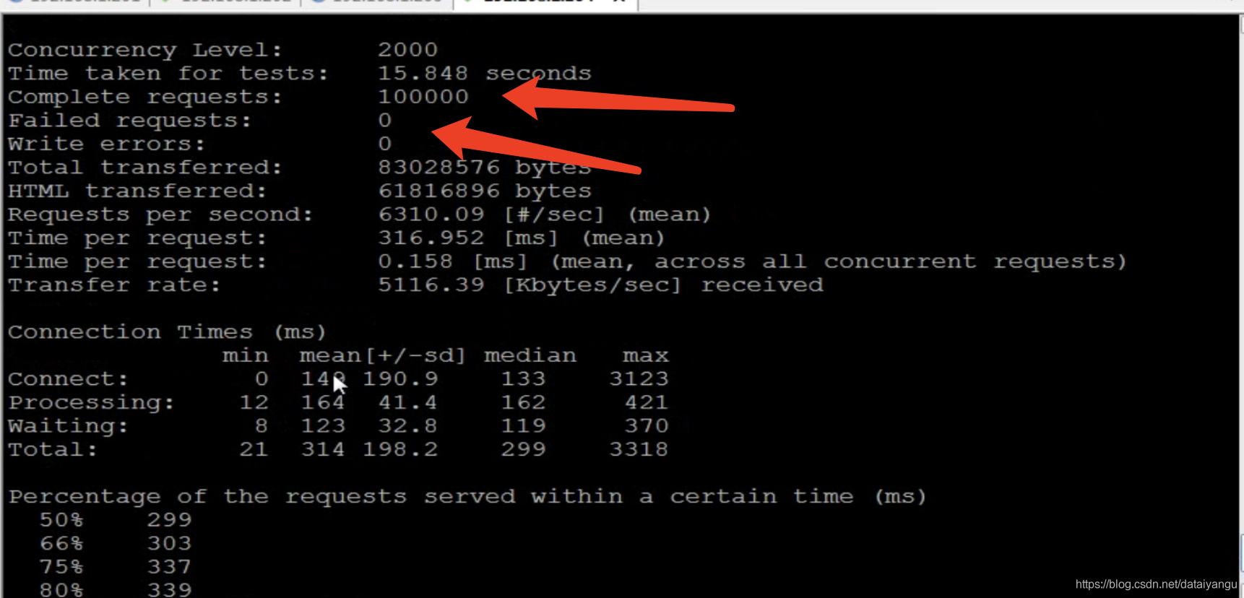The image size is (1244, 598).
Task: Click the Concurrency Level value 2000
Action: [407, 50]
